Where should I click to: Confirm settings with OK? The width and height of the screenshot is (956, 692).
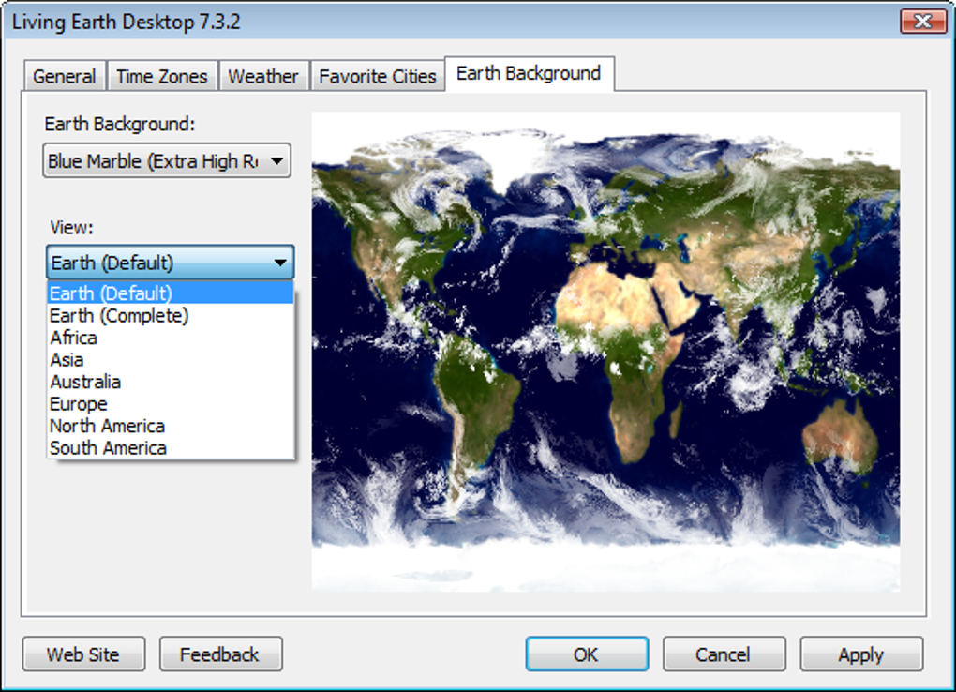(x=587, y=654)
